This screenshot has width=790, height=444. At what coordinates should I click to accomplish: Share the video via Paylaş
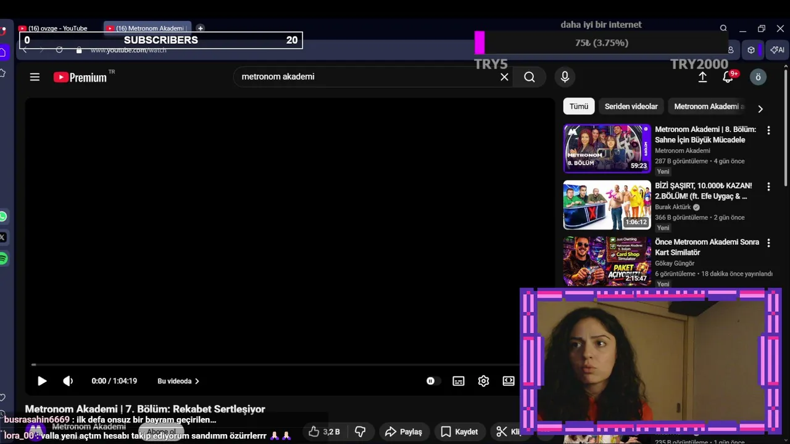click(404, 432)
